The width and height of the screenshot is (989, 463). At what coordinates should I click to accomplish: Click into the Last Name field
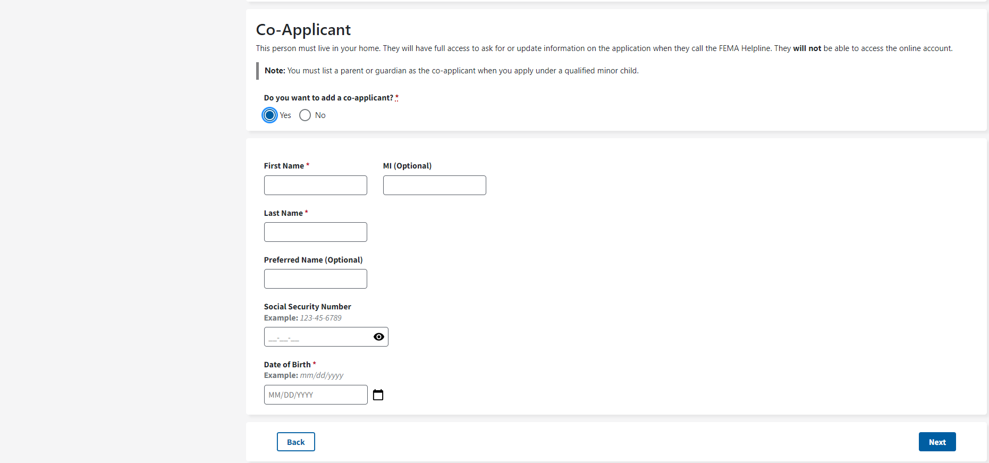[315, 232]
